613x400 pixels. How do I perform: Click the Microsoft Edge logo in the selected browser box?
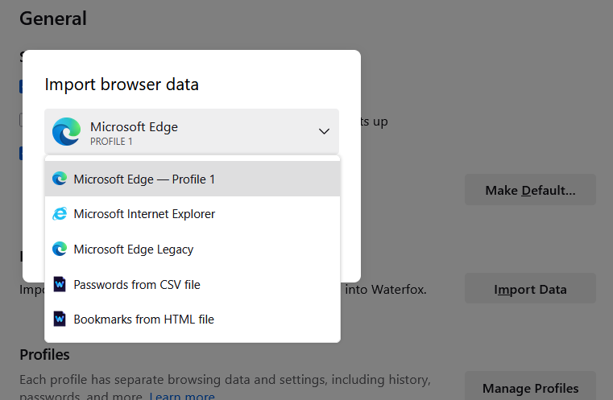click(67, 131)
